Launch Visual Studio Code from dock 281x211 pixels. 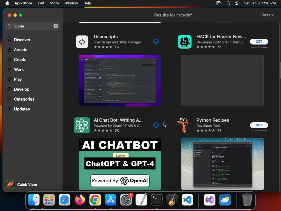187,200
